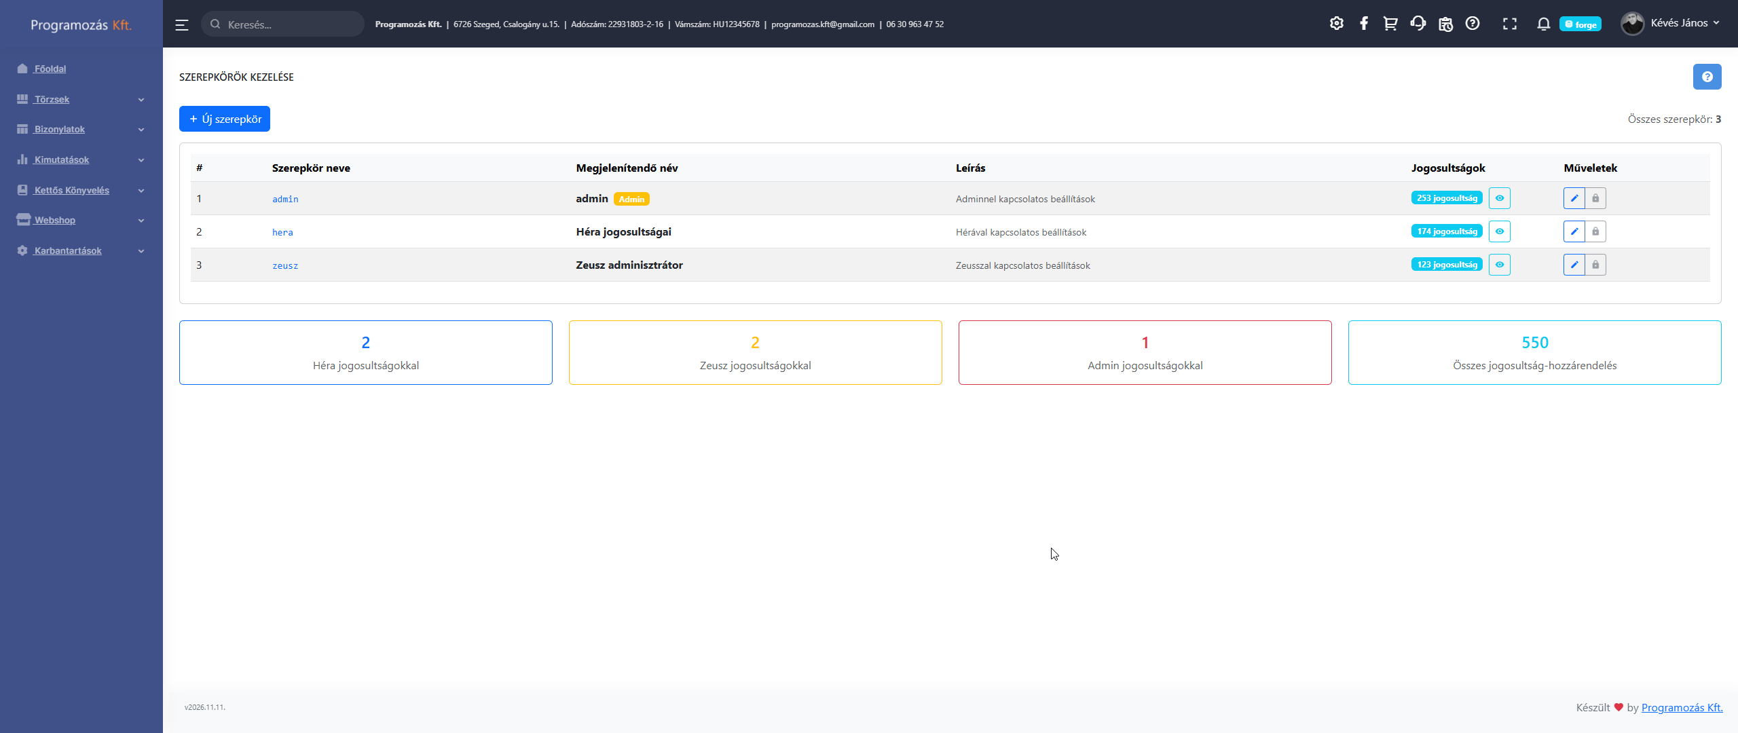The height and width of the screenshot is (733, 1738).
Task: Open the shopping cart icon
Action: [x=1390, y=24]
